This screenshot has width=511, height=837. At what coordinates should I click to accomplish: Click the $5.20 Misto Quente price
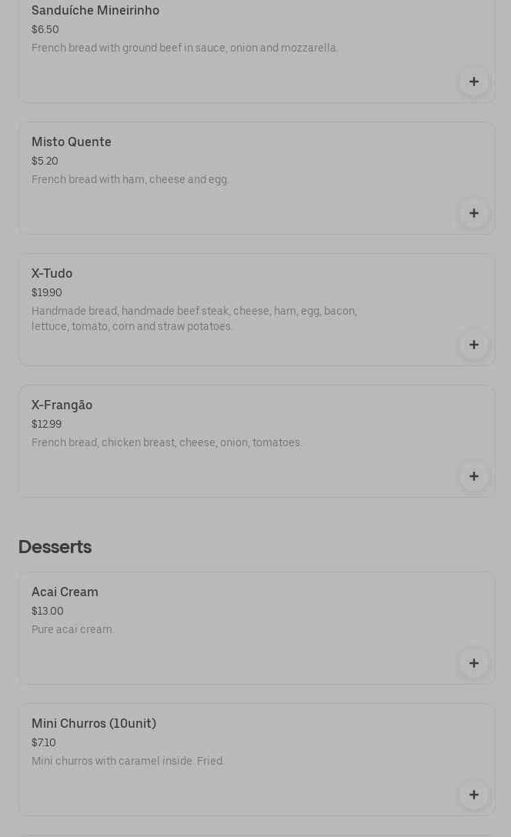point(45,162)
